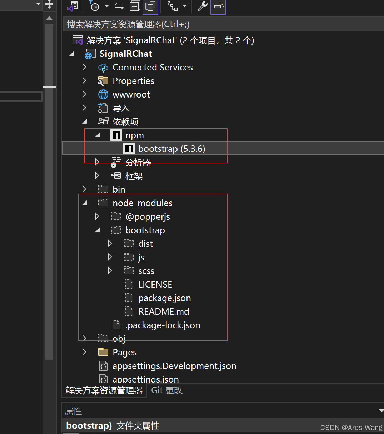This screenshot has width=384, height=434.
Task: Click the bin hidden folder icon
Action: pos(103,189)
